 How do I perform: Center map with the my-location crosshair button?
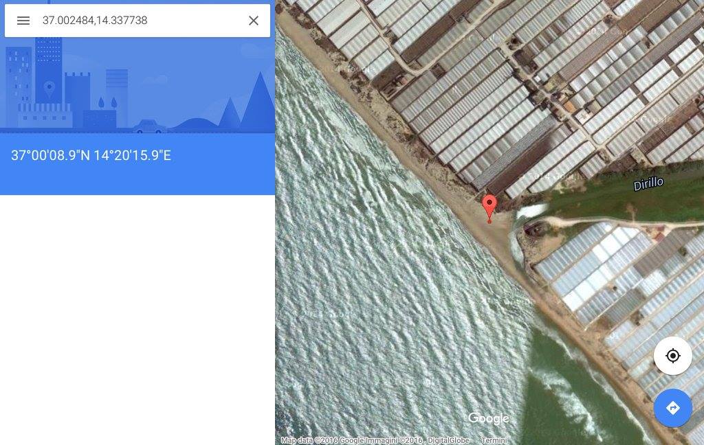[x=672, y=356]
